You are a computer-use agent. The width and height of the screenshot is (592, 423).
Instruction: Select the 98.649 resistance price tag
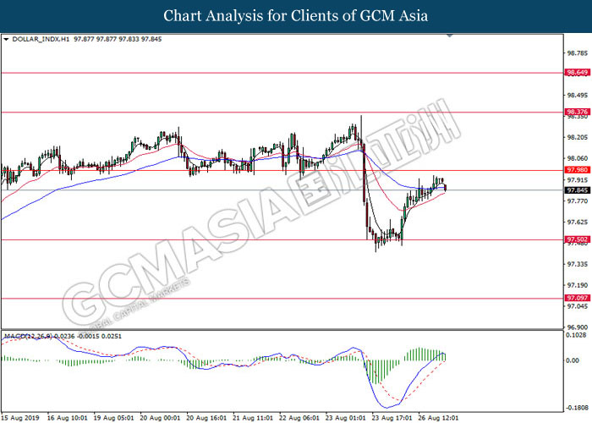pyautogui.click(x=577, y=73)
